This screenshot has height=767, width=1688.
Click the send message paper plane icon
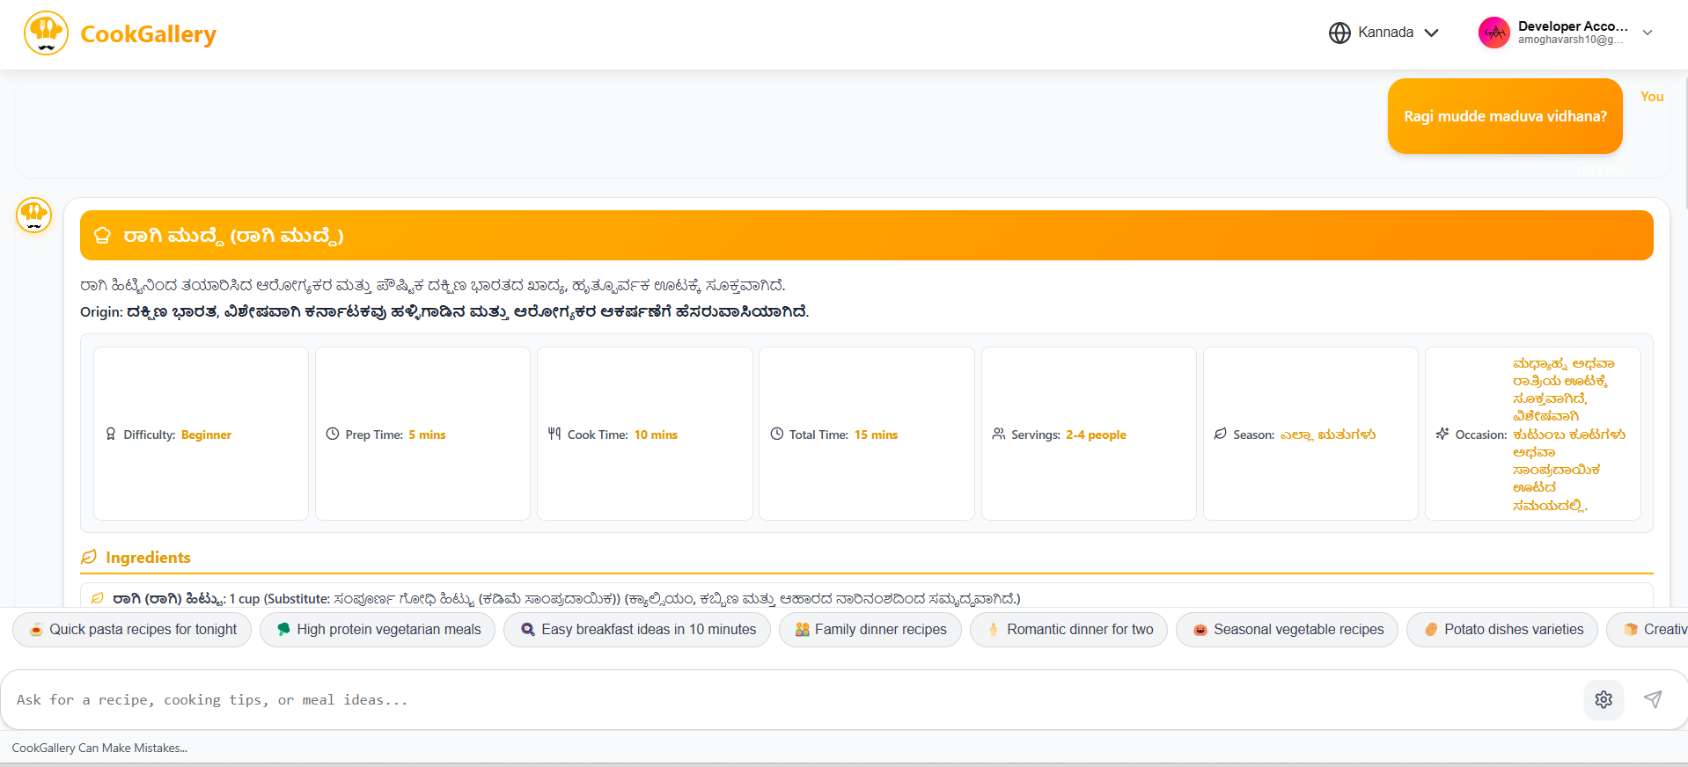pyautogui.click(x=1653, y=699)
